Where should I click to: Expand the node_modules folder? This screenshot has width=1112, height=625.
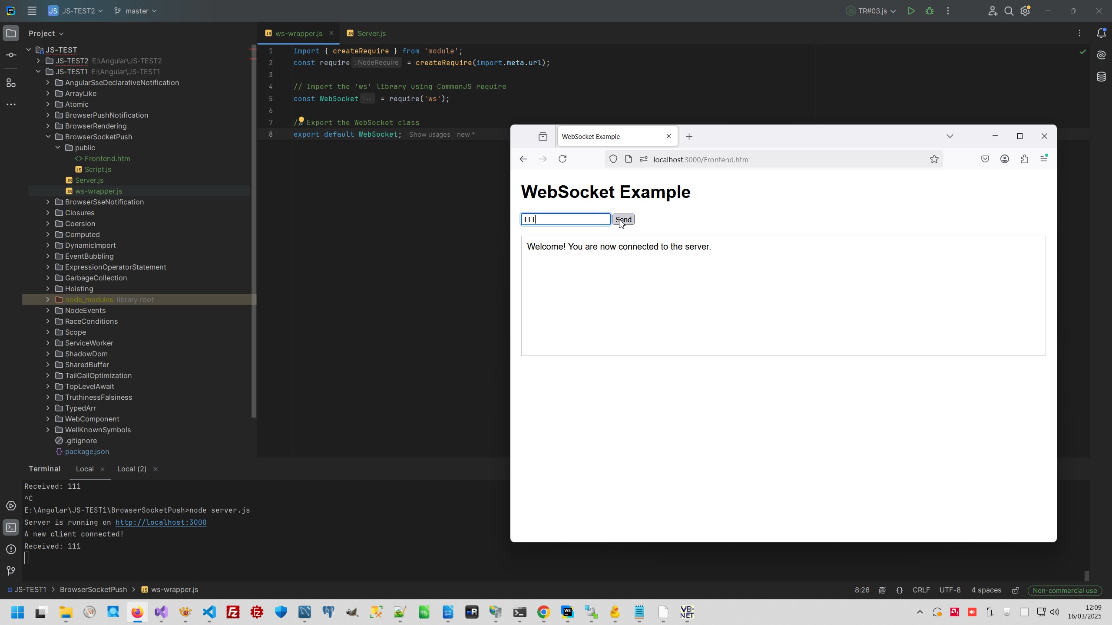click(x=48, y=299)
